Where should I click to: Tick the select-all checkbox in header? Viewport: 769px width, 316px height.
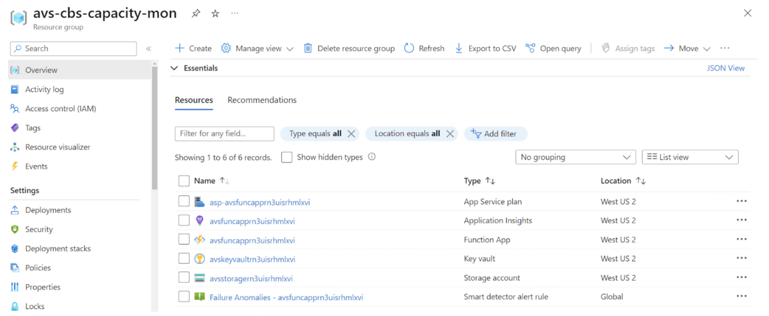point(184,181)
